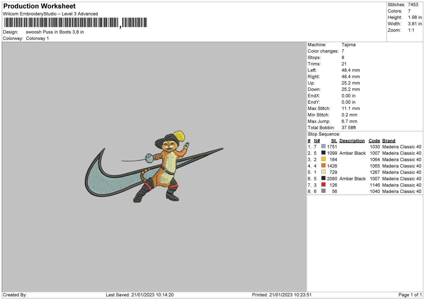Click the blue-gray swatch in stop 1
Screen dimensions: 425x300
click(x=324, y=146)
